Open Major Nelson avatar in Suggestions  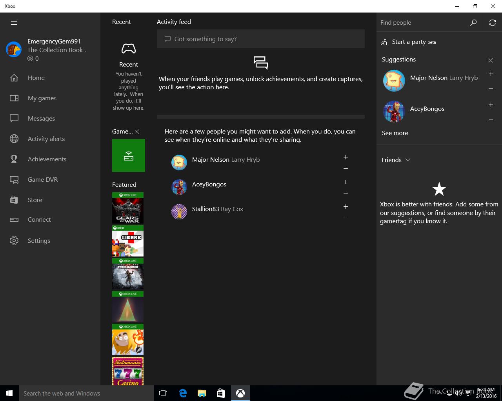pos(394,81)
